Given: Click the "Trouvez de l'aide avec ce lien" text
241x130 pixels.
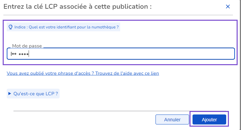Looking at the screenshot, I should point(127,74).
